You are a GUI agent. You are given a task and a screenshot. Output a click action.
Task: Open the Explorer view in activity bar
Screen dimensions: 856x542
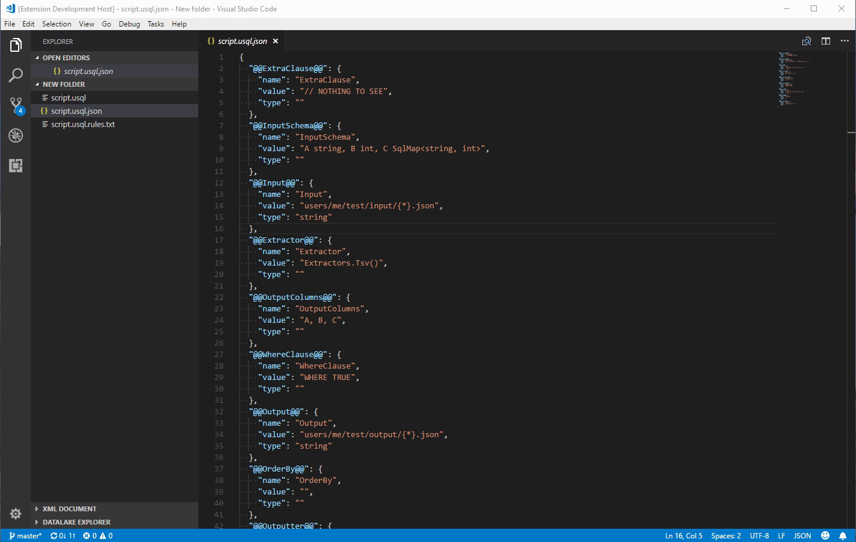pos(16,45)
